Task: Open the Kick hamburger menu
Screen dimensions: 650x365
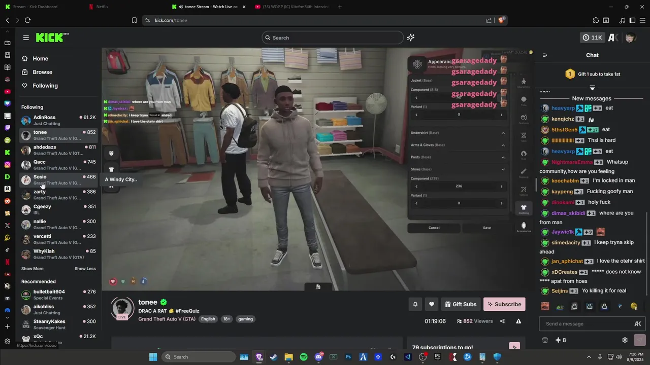Action: [26, 38]
